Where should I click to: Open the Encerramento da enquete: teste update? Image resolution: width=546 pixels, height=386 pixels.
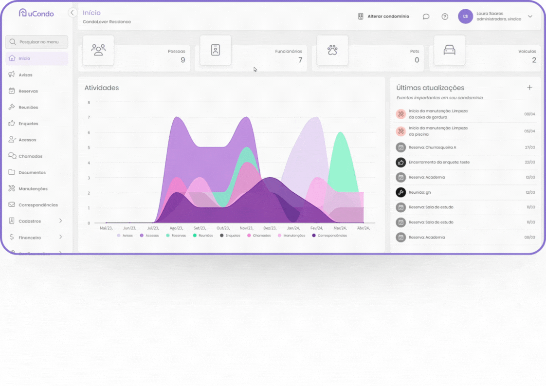[x=465, y=163]
